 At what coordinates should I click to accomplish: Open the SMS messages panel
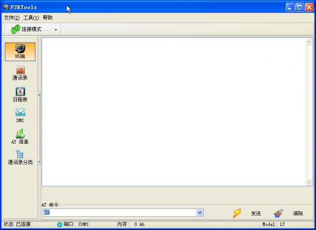[x=20, y=116]
